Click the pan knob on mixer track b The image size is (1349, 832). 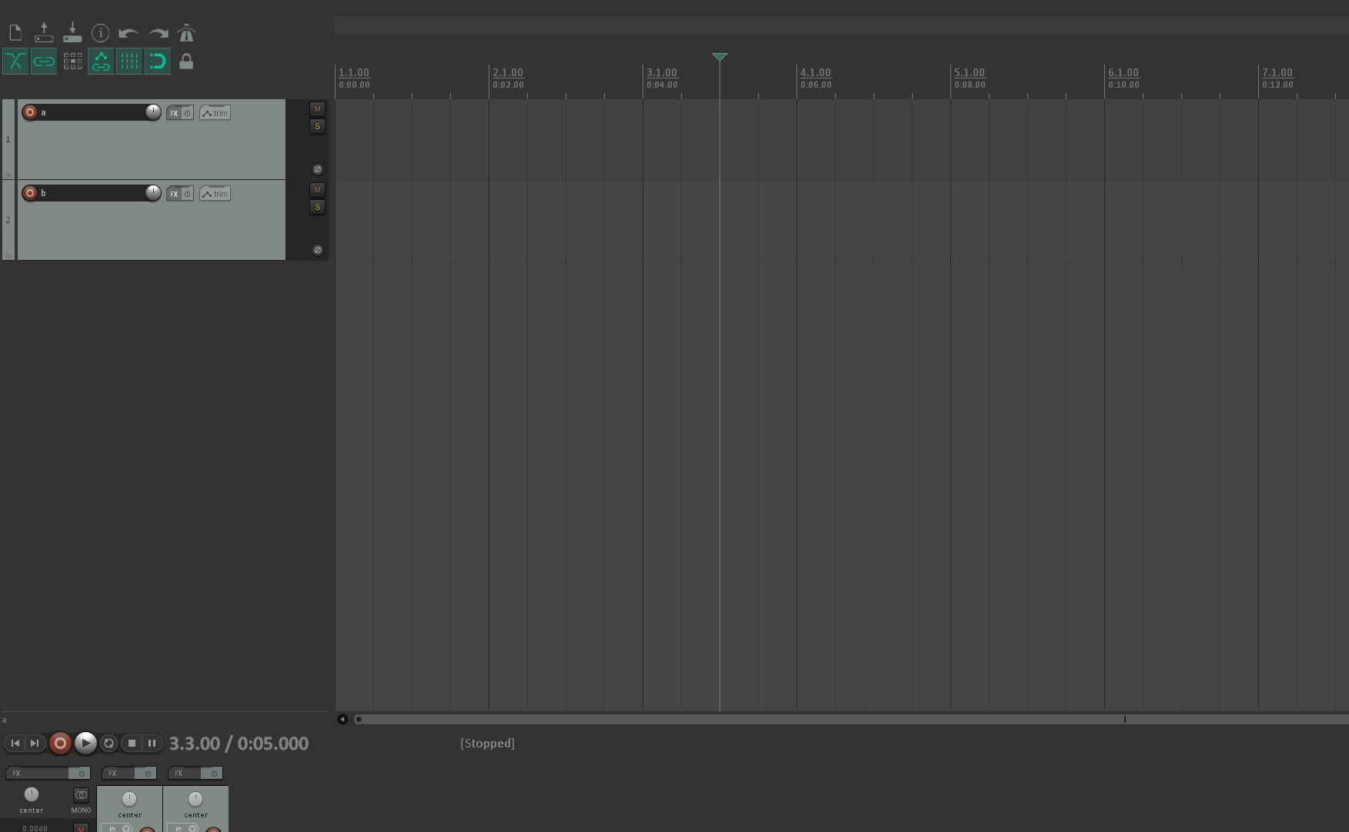point(195,799)
